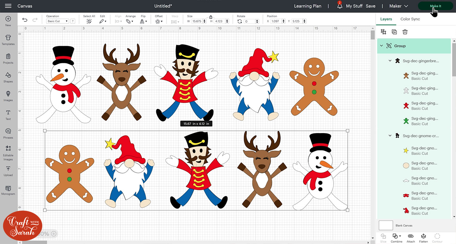The image size is (456, 244).
Task: Click Save in the top bar
Action: click(371, 6)
